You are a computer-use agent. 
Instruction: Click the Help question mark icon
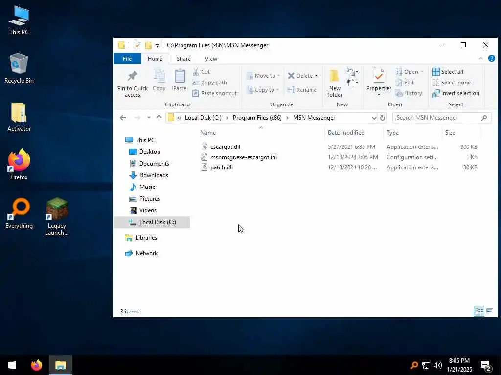[x=491, y=59]
